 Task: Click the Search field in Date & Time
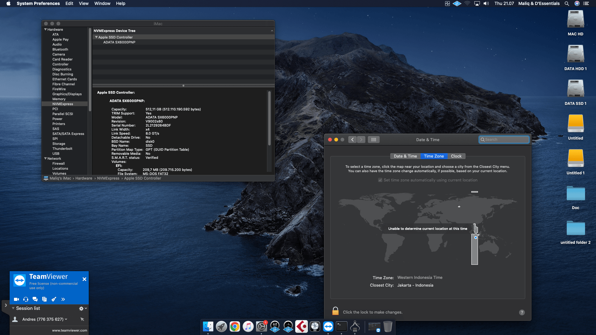503,139
